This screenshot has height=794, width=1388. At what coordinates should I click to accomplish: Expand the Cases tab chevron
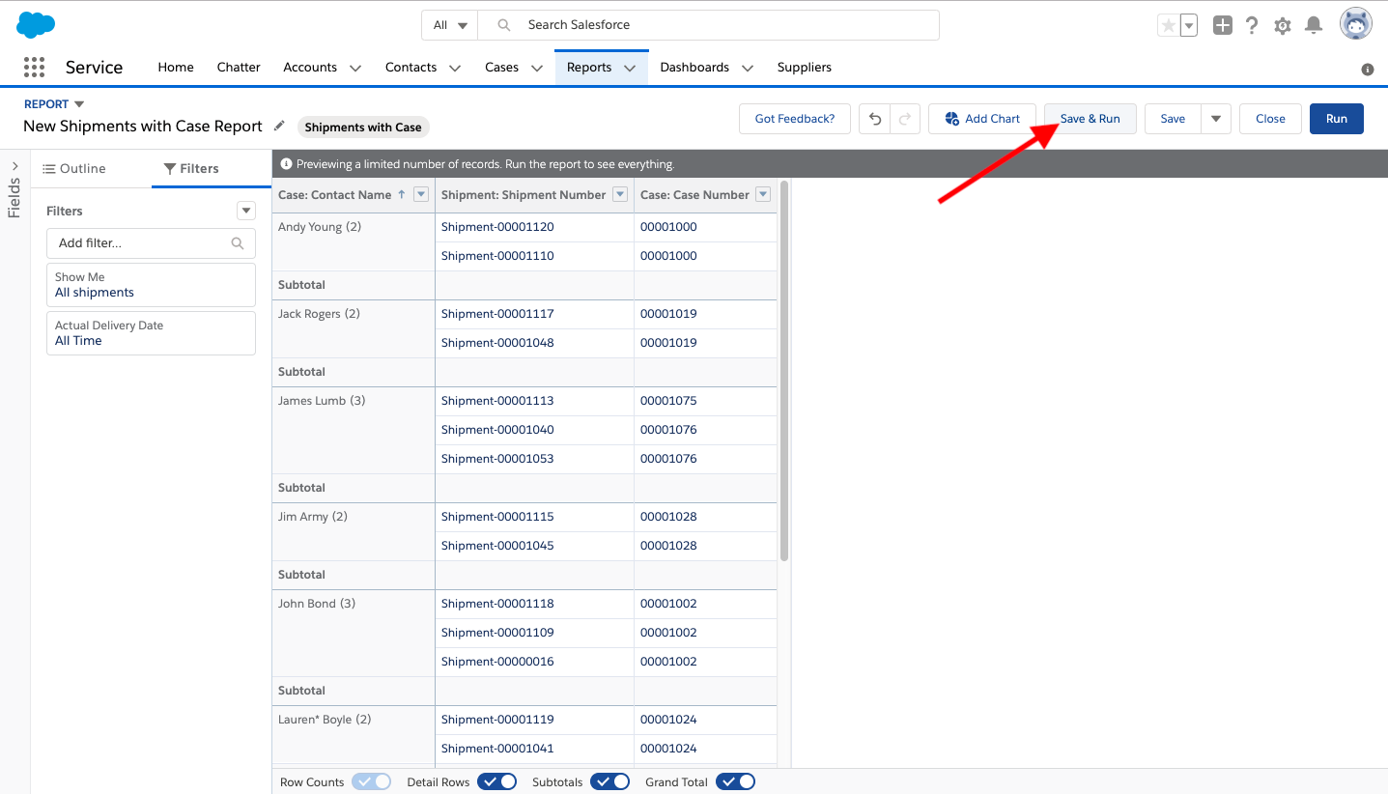coord(536,68)
